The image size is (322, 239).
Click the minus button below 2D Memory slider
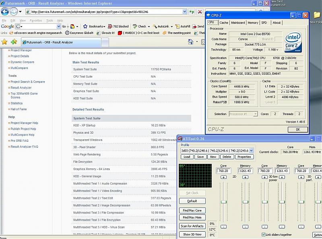click(245, 226)
